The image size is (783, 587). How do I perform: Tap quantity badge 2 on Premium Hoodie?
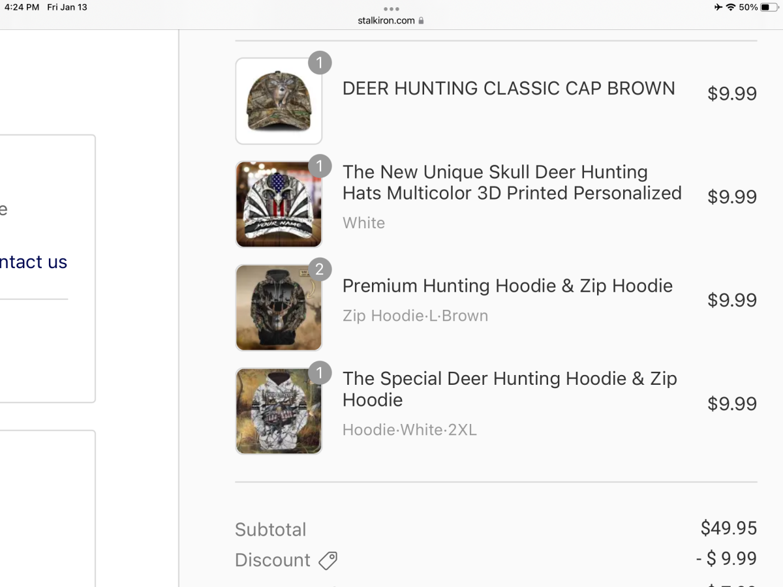click(x=320, y=269)
